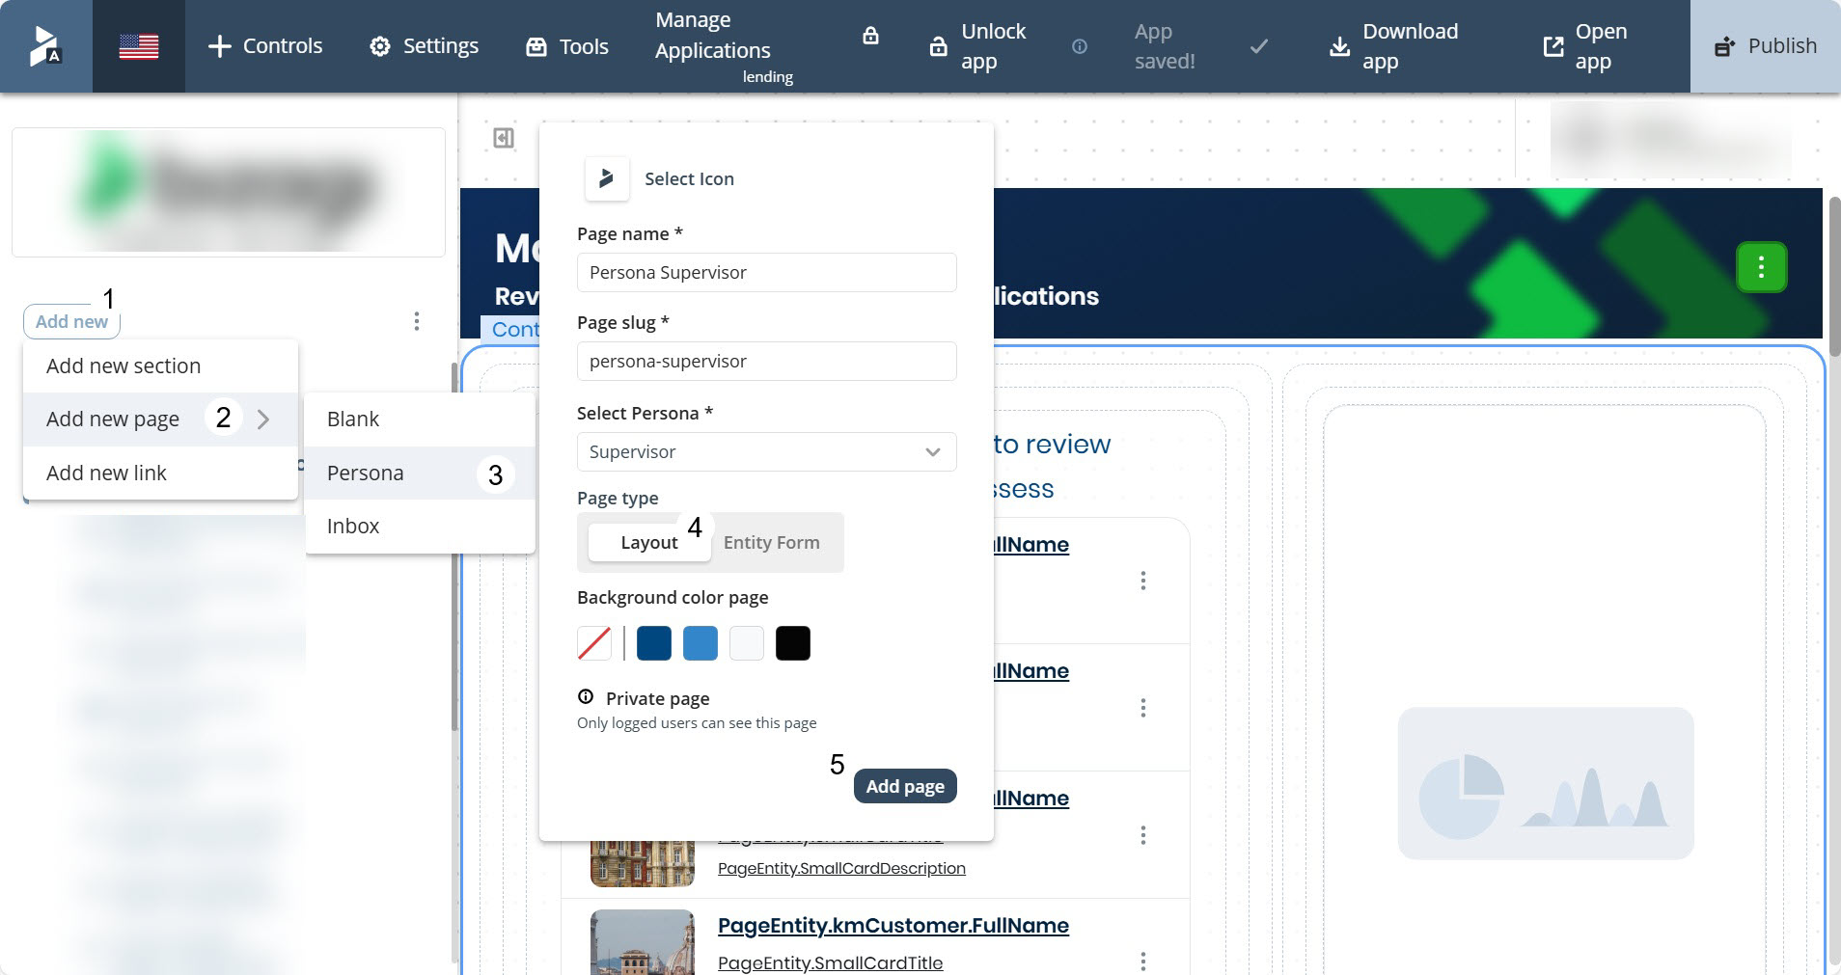Open the sidebar three-dot options menu
This screenshot has height=975, width=1841.
point(416,321)
